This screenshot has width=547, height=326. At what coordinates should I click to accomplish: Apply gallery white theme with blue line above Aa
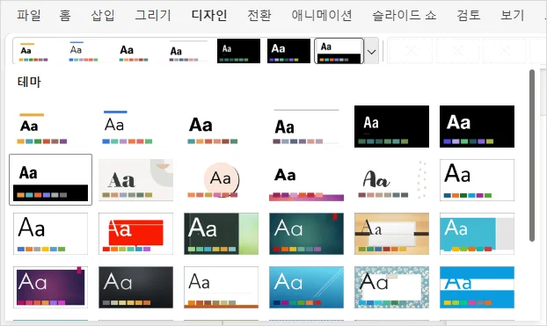point(135,127)
